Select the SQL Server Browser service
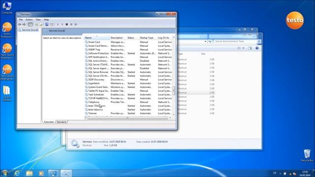This screenshot has width=315, height=177. pyautogui.click(x=128, y=72)
